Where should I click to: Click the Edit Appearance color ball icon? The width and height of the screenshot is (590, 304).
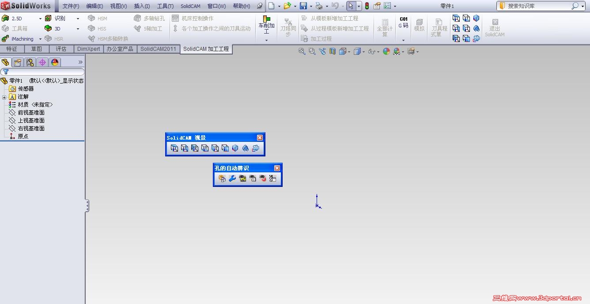click(386, 51)
